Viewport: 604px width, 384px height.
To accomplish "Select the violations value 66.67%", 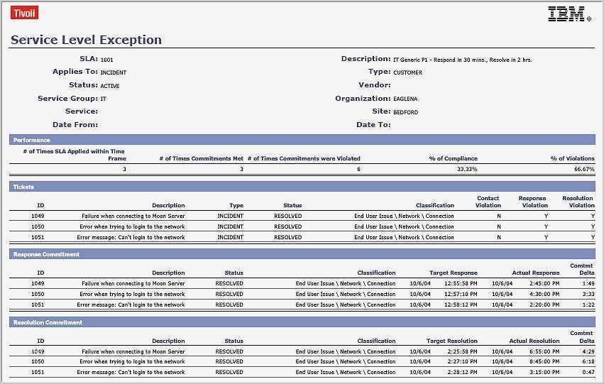I will pos(584,169).
